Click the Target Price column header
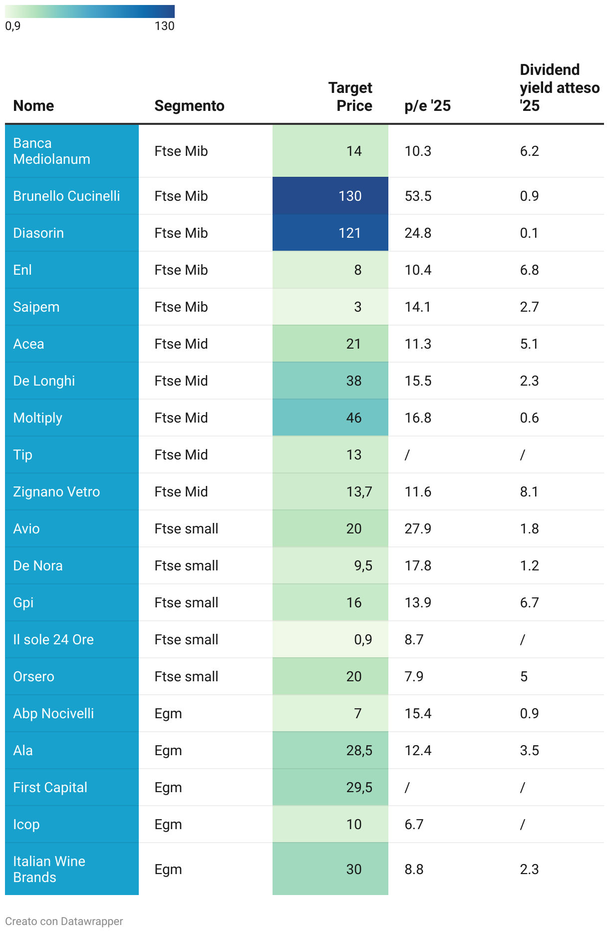 [x=350, y=97]
